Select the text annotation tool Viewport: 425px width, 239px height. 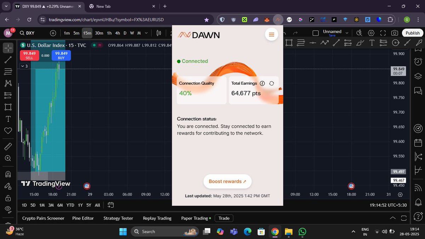pyautogui.click(x=8, y=119)
